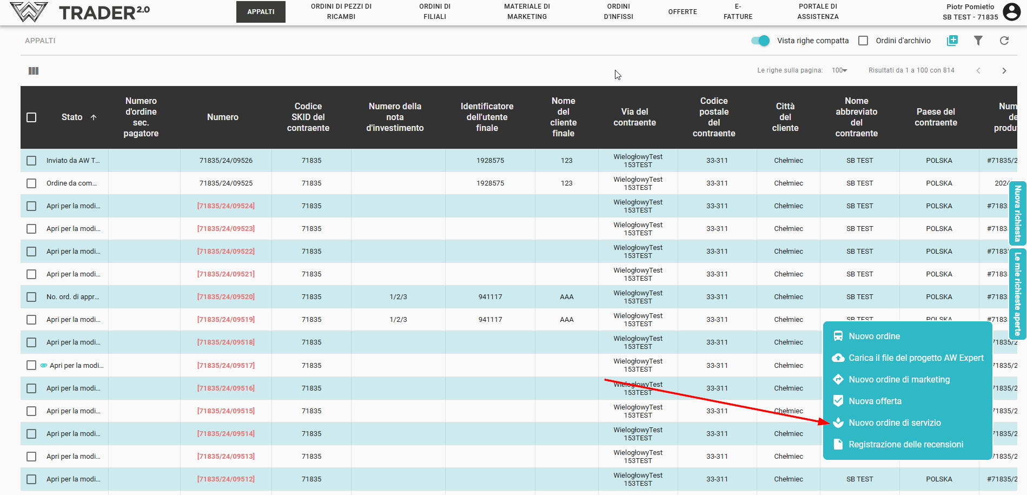Click Carica il file del progetto AW Expert

coord(916,358)
